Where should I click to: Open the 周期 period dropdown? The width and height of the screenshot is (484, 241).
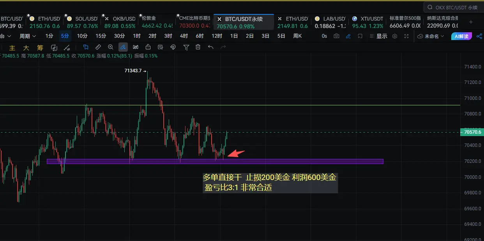pyautogui.click(x=28, y=36)
